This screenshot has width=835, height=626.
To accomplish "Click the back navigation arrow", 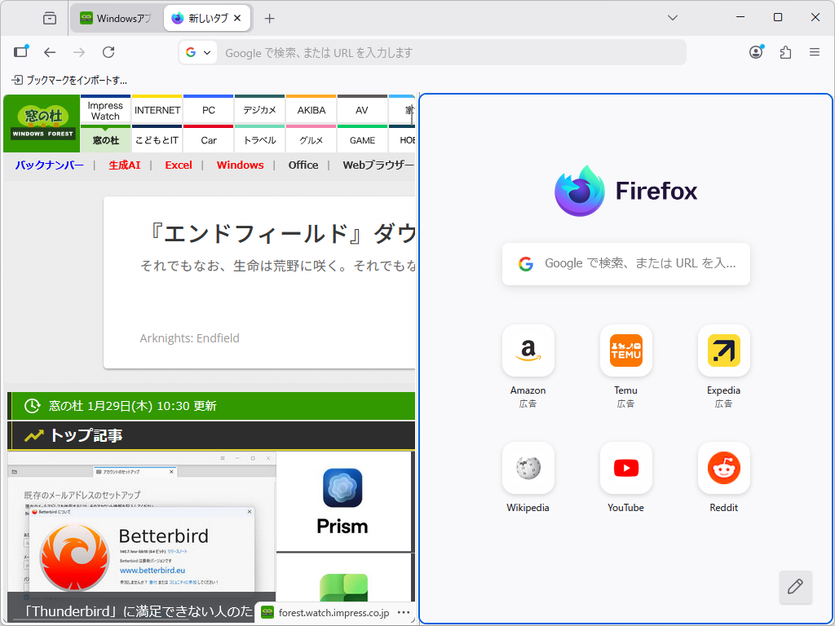I will pyautogui.click(x=50, y=51).
